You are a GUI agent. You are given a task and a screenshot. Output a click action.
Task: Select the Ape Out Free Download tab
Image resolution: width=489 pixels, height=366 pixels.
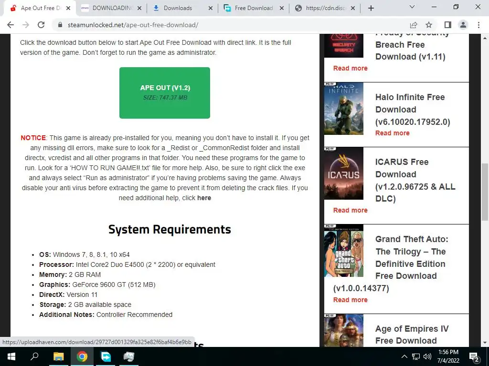click(x=40, y=8)
